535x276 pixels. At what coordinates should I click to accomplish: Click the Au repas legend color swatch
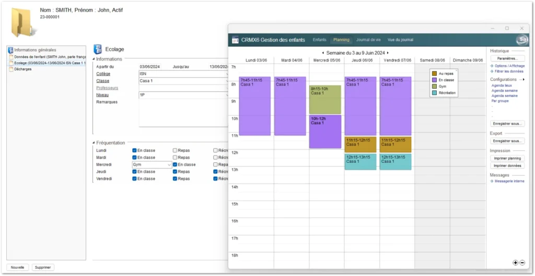(434, 73)
